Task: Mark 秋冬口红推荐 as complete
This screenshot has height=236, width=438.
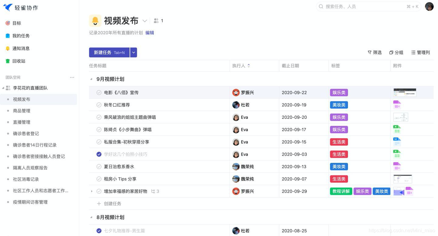Action: (x=99, y=105)
